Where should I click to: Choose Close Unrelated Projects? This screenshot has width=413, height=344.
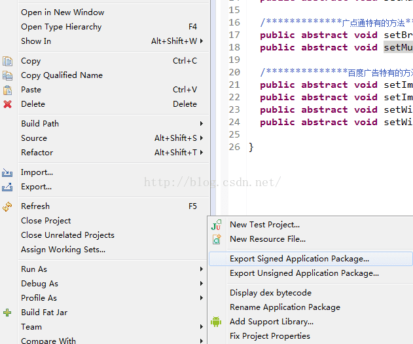point(67,235)
